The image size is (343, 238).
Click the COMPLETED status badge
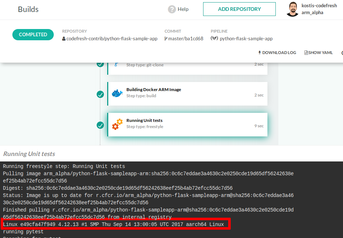click(x=33, y=35)
